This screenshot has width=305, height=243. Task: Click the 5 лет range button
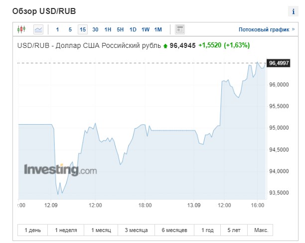coord(234,230)
